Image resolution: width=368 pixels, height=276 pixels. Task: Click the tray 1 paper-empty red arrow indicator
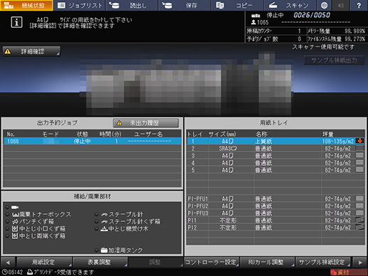[x=359, y=141]
